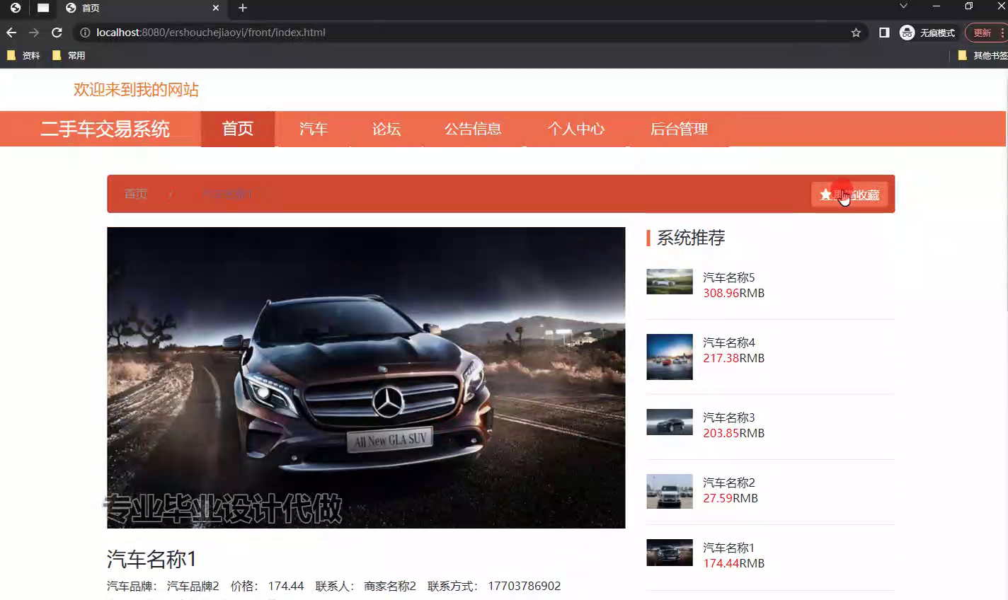Click the 汽车品牌2 brand value
The width and height of the screenshot is (1008, 600).
[193, 586]
